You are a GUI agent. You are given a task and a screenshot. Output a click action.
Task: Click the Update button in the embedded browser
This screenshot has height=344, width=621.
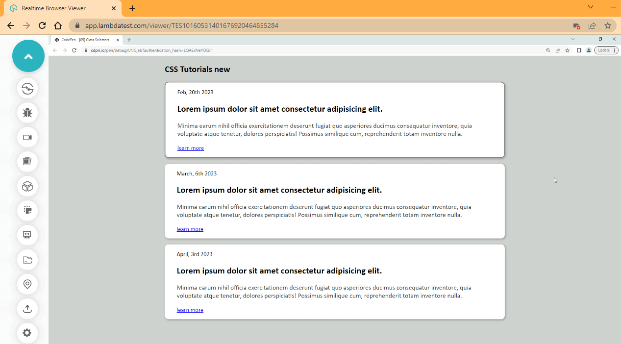pyautogui.click(x=604, y=50)
